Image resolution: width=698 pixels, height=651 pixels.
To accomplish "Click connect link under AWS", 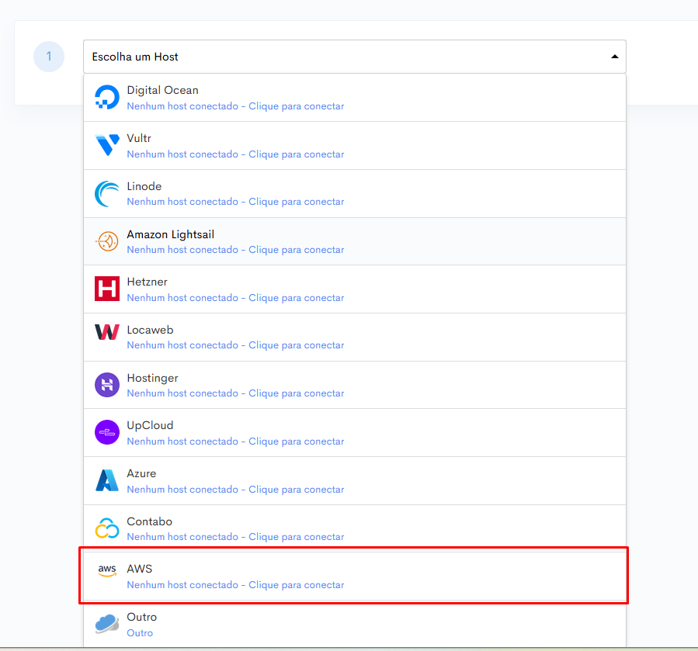I will (235, 585).
